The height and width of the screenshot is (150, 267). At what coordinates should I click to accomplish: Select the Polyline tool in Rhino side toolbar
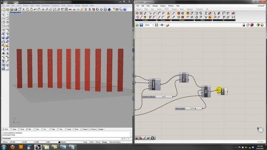coord(3,18)
